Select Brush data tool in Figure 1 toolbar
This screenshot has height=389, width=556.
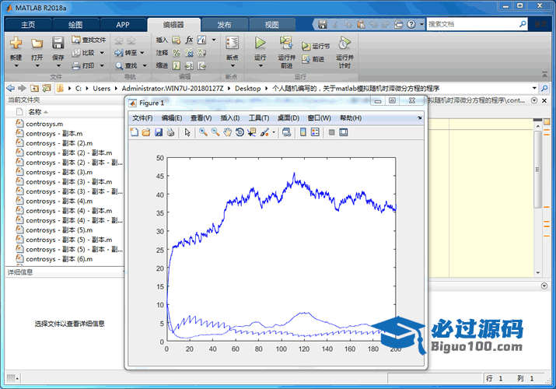264,132
